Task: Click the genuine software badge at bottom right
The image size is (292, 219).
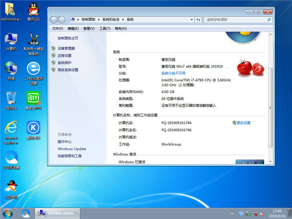Action: (250, 162)
